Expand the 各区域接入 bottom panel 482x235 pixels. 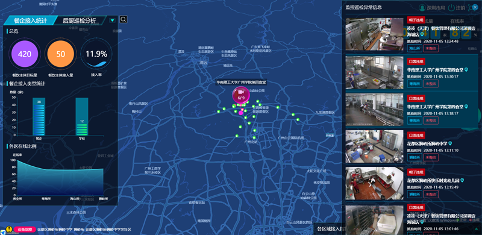coord(329,229)
